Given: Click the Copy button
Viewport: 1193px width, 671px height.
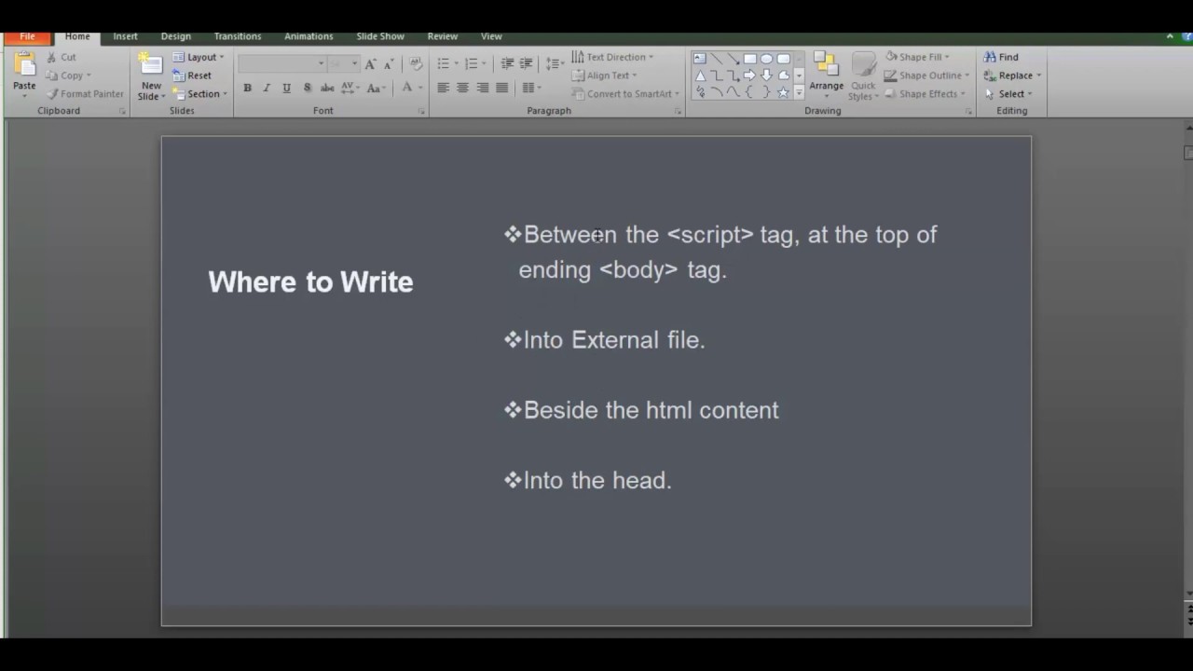Looking at the screenshot, I should click(x=67, y=75).
